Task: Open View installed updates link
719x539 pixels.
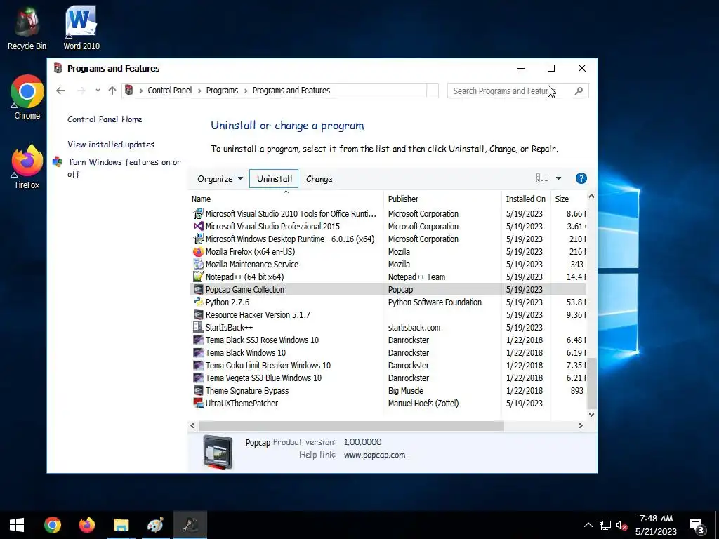Action: click(111, 145)
